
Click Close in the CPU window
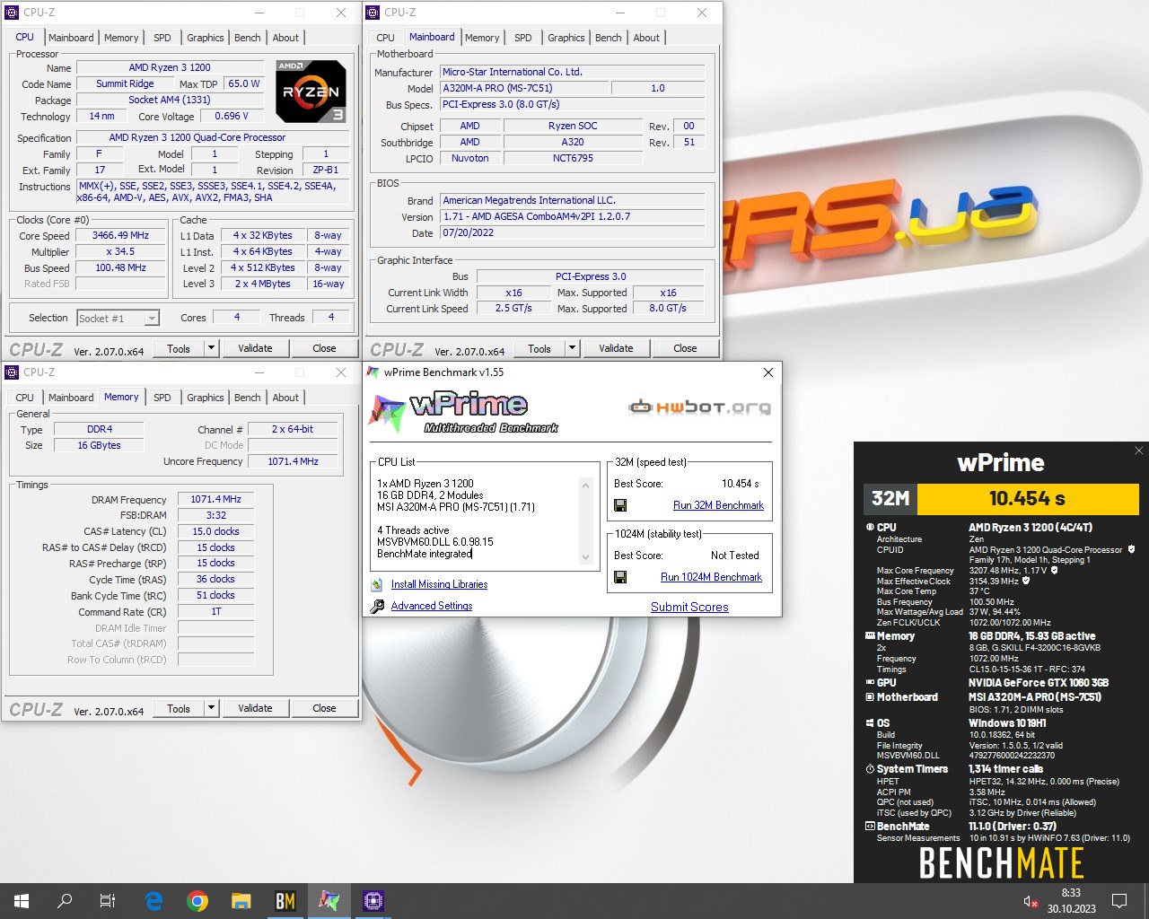point(324,348)
